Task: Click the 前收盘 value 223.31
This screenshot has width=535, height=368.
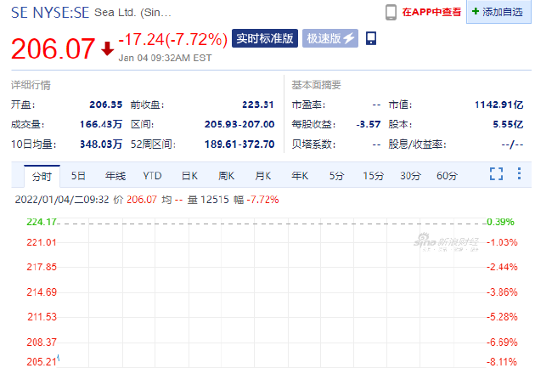Action: pyautogui.click(x=258, y=105)
